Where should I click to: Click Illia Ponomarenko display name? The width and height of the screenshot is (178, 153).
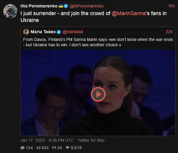[39, 6]
